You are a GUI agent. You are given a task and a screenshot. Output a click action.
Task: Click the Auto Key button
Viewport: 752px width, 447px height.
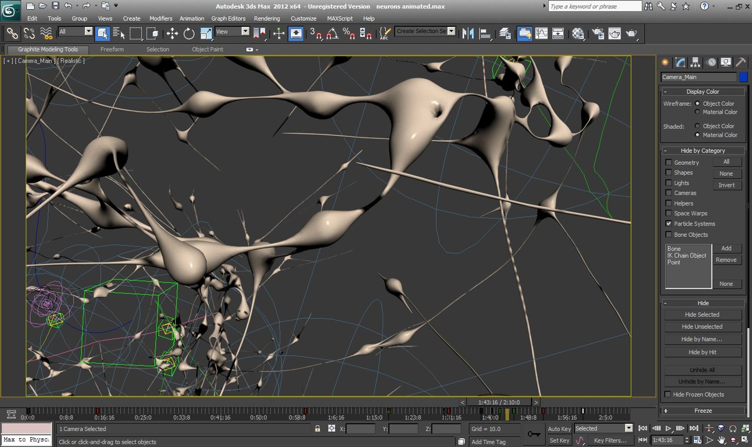coord(559,429)
